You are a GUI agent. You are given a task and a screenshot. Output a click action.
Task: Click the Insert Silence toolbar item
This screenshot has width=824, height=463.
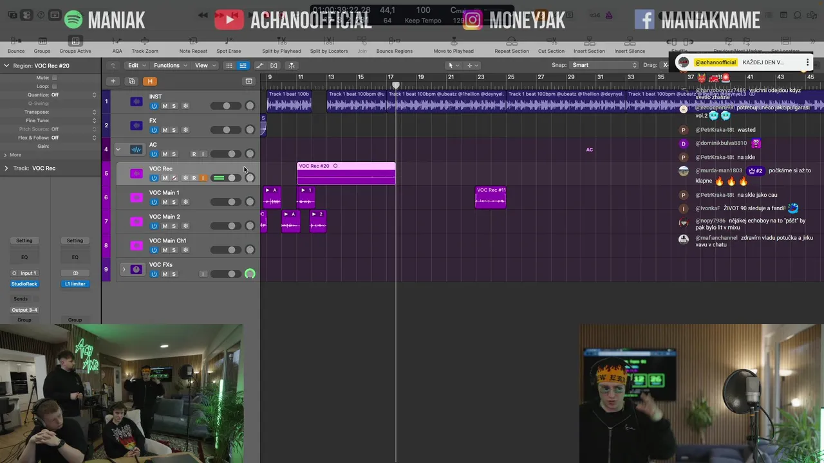pos(630,46)
